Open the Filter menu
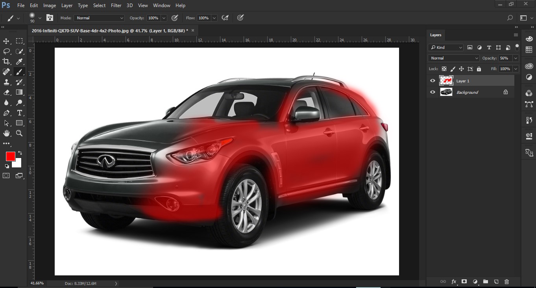Viewport: 536px width, 288px height. (x=116, y=6)
